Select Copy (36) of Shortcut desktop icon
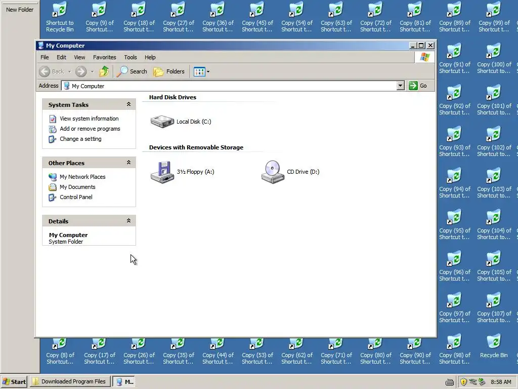The image size is (518, 389). pyautogui.click(x=218, y=17)
